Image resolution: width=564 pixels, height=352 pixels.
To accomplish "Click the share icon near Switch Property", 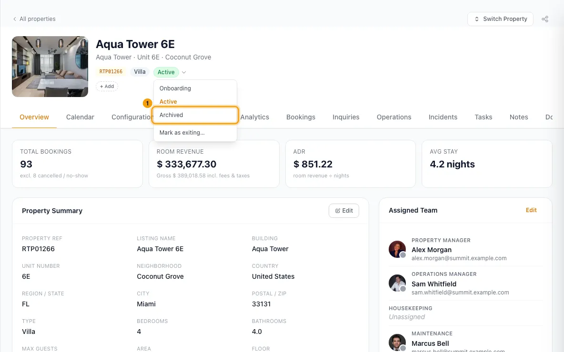I will point(545,19).
